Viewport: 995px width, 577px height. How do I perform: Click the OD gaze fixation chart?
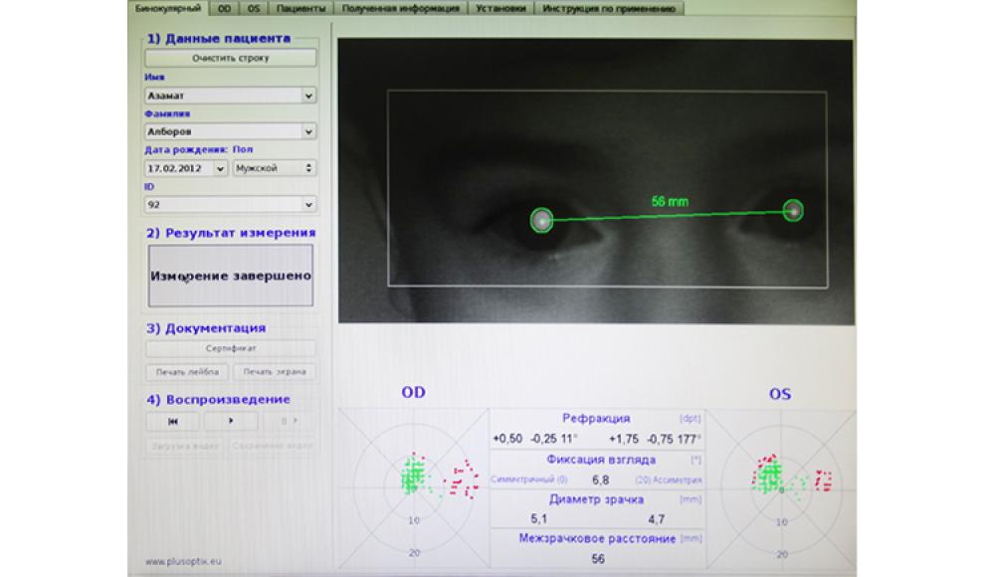pos(413,488)
